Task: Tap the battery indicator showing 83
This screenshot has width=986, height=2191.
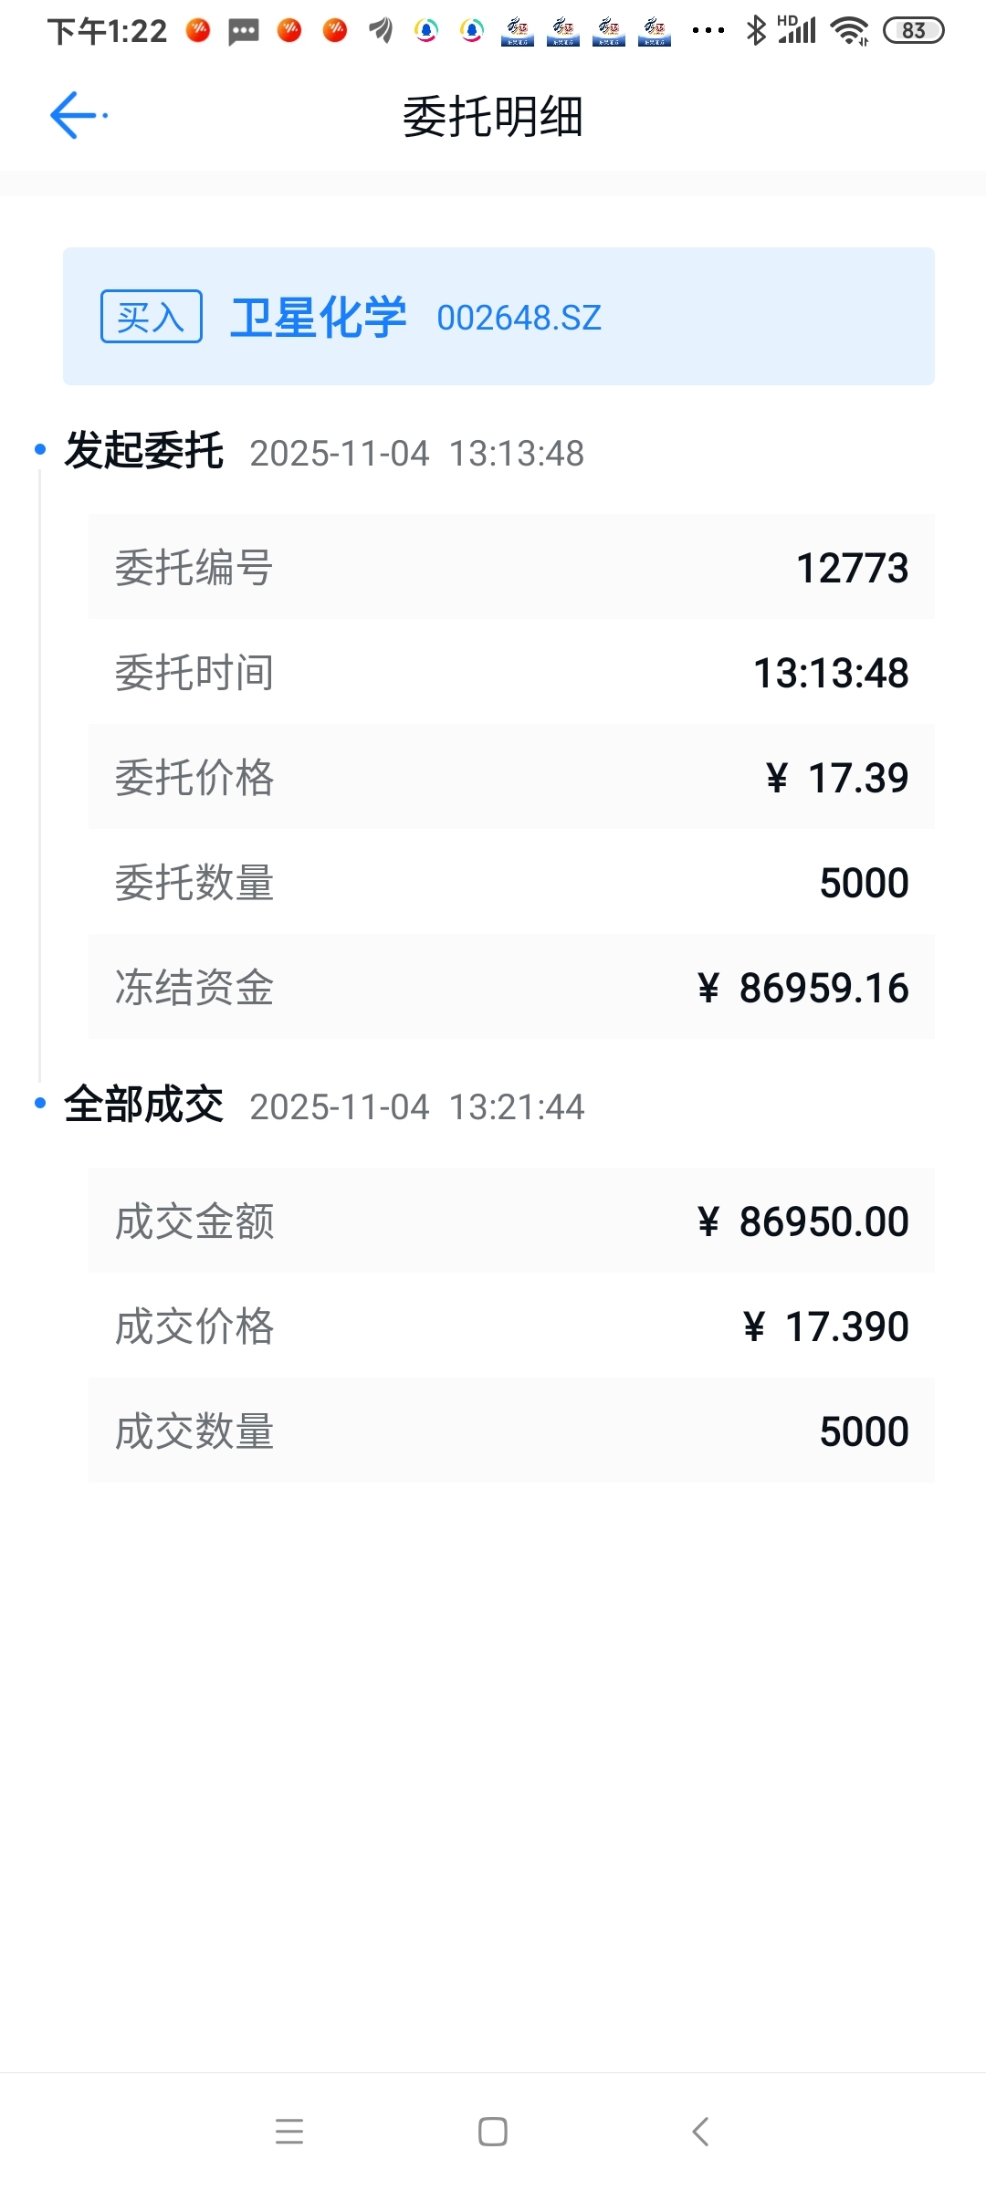Action: coord(913,31)
